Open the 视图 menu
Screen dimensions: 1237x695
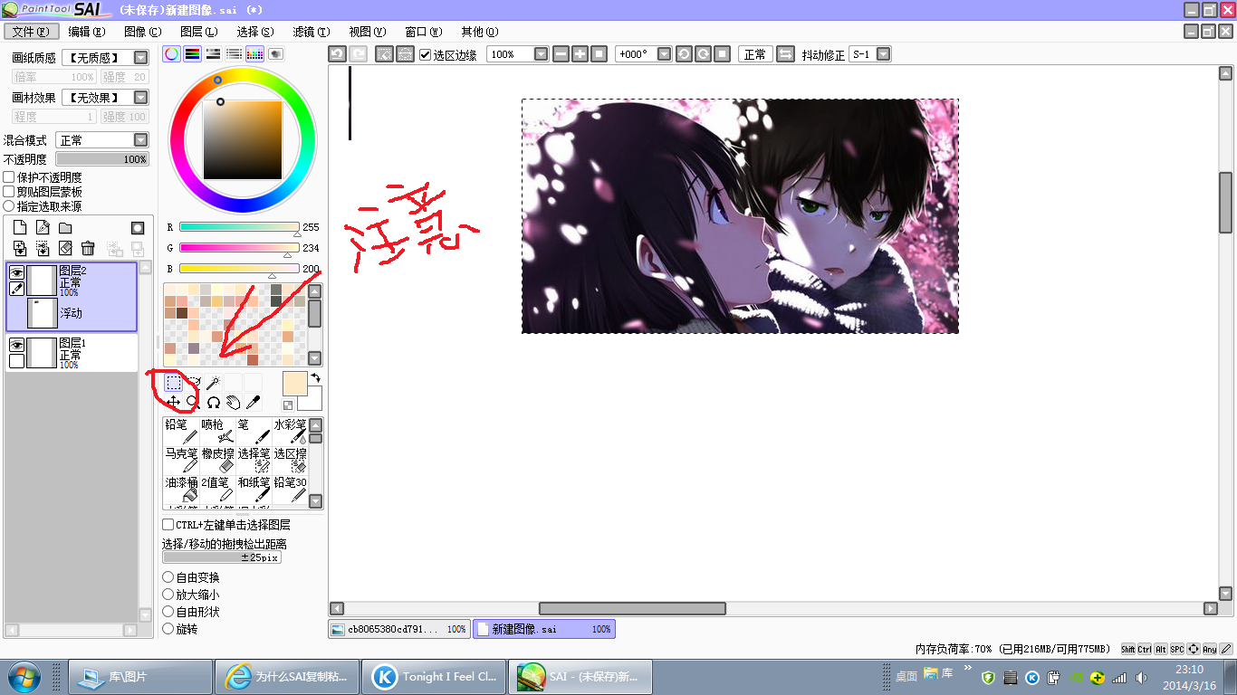click(x=367, y=32)
